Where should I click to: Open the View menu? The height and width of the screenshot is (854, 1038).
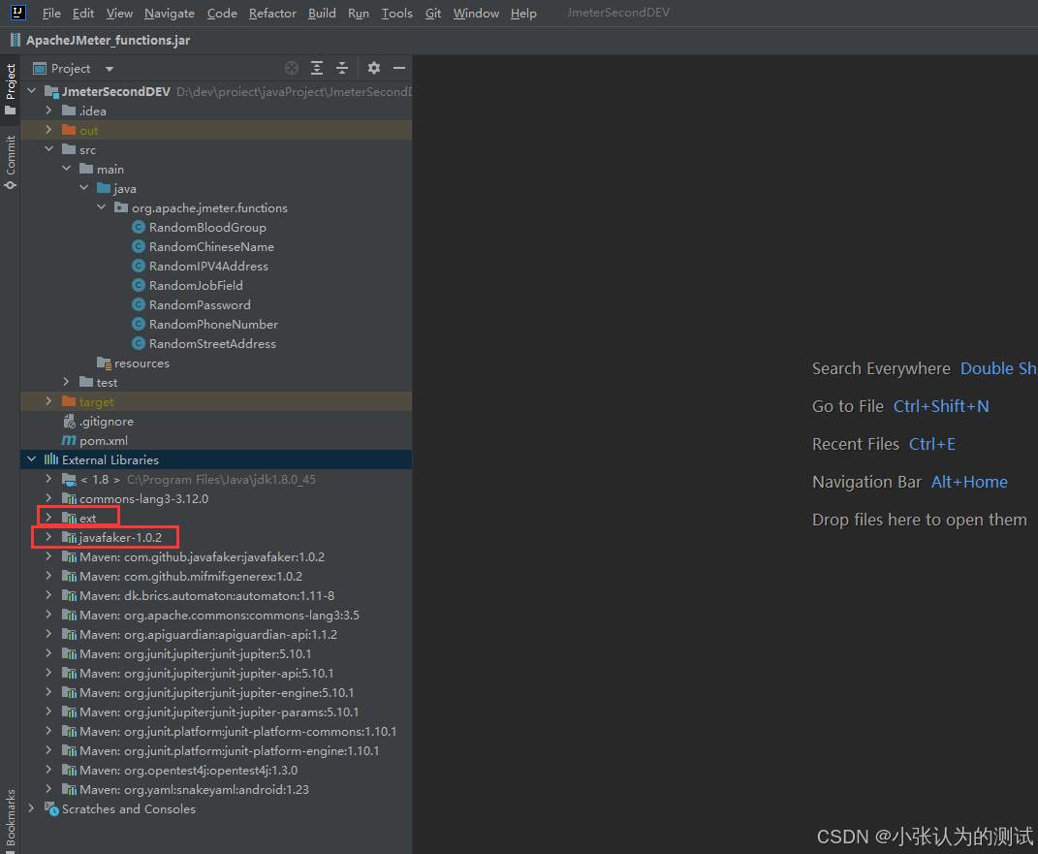click(x=119, y=14)
